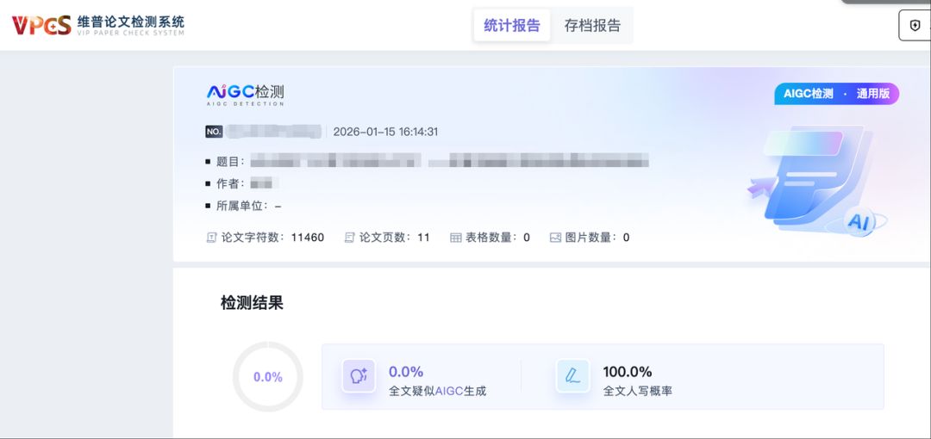931x439 pixels.
Task: Click the 论文页数 page count icon
Action: click(349, 238)
